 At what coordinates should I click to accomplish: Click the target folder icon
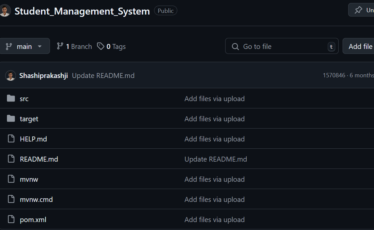11,119
